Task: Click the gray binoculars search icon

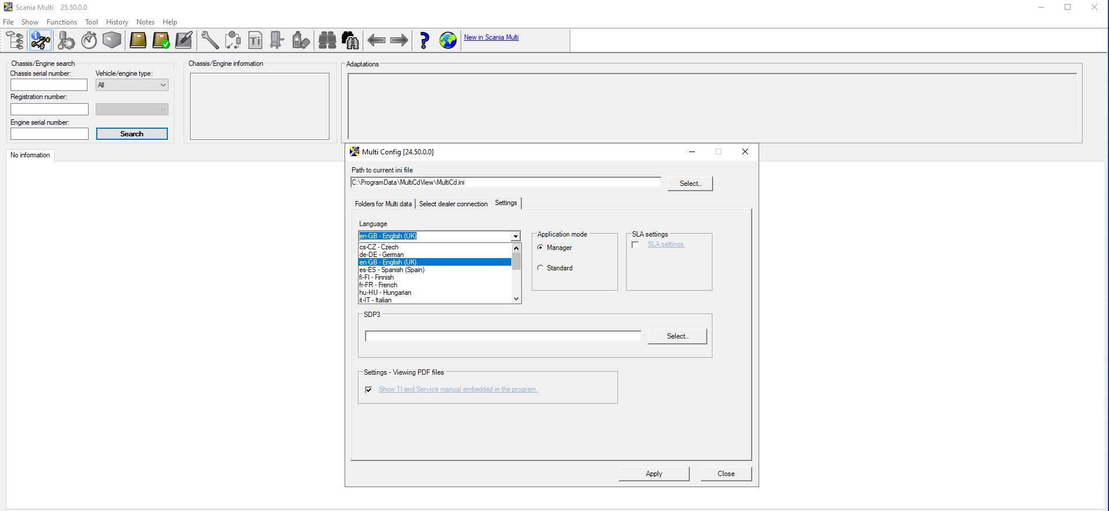Action: (327, 40)
